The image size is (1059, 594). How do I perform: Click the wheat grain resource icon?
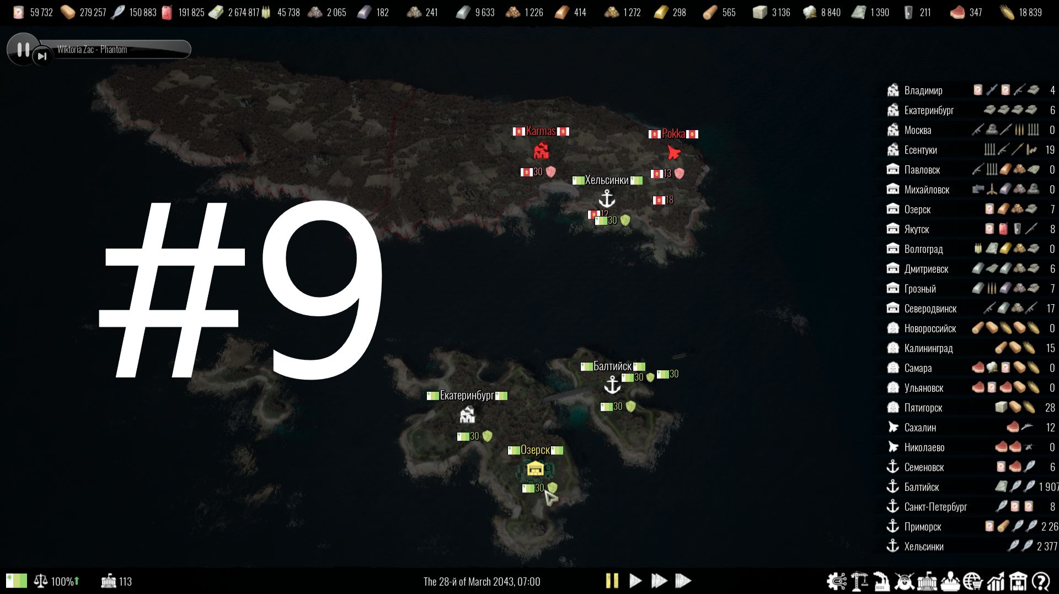pyautogui.click(x=1007, y=12)
